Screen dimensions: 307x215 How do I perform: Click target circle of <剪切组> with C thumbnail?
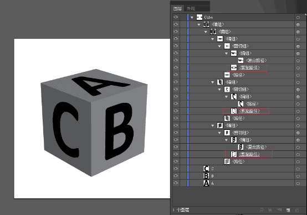[298, 90]
